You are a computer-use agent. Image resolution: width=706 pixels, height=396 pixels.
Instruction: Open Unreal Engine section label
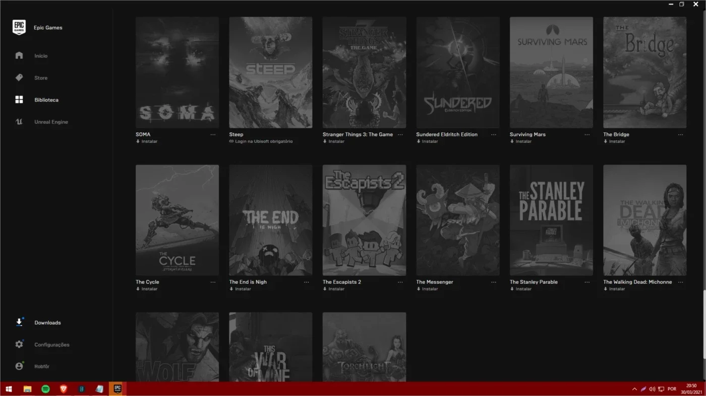(51, 122)
